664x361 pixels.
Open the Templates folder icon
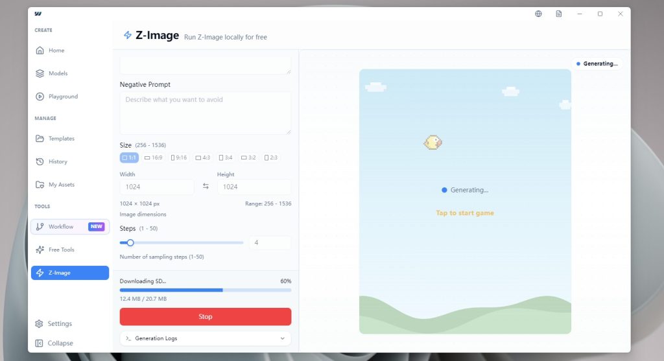(x=40, y=139)
